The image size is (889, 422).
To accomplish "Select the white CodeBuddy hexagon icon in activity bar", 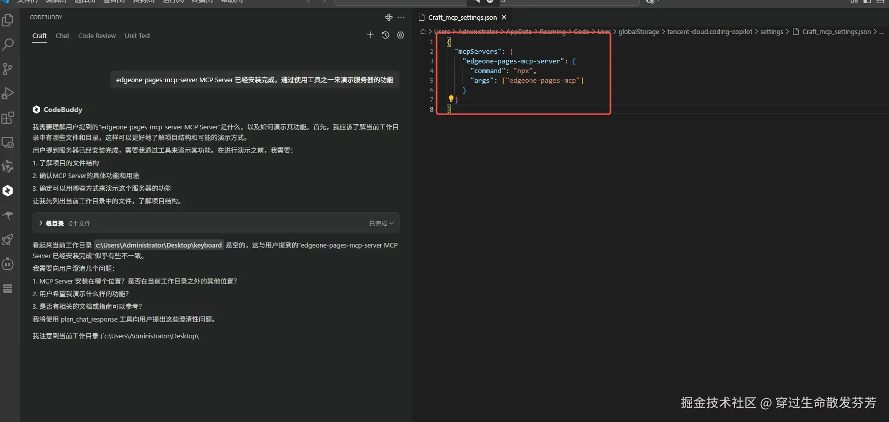I will pyautogui.click(x=8, y=191).
